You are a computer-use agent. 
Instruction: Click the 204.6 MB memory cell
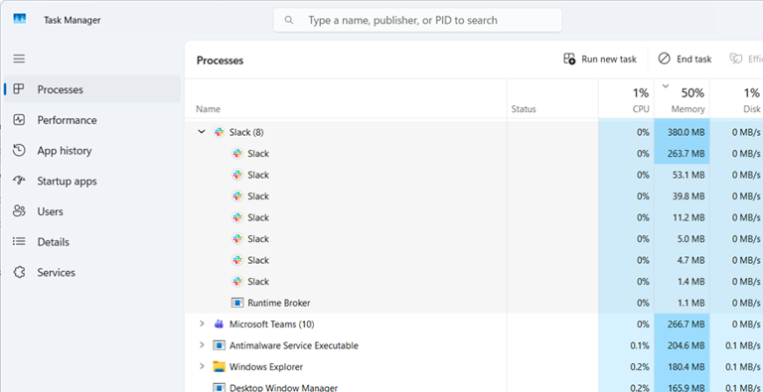point(682,345)
